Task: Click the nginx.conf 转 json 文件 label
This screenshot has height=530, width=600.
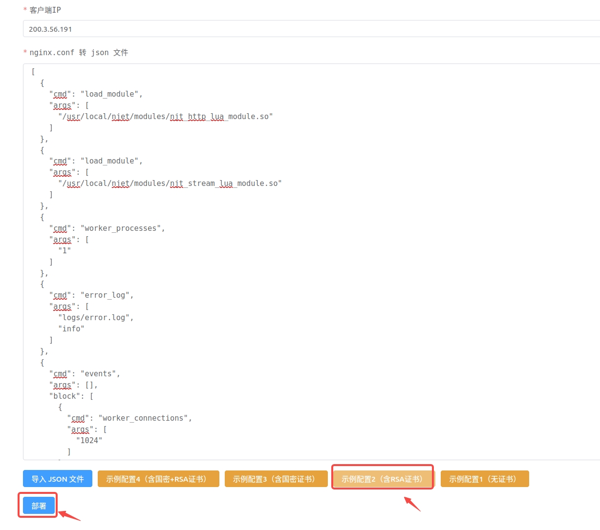Action: point(79,52)
